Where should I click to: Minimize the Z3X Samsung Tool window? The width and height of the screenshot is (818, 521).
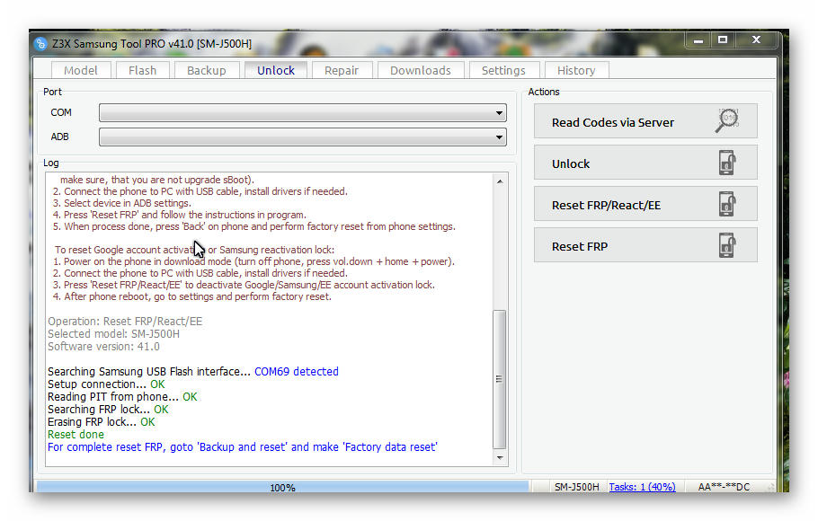[698, 40]
